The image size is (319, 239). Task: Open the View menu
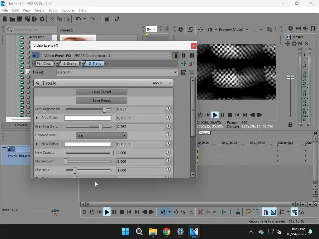[x=26, y=10]
